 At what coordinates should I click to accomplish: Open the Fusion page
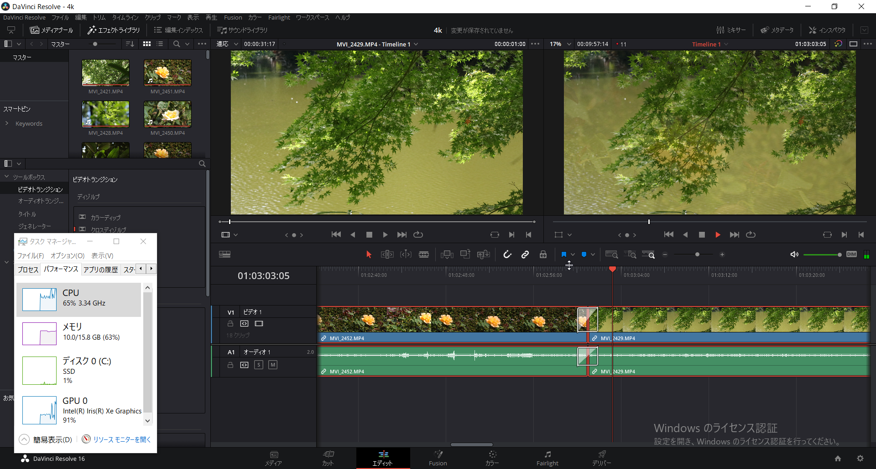[438, 458]
